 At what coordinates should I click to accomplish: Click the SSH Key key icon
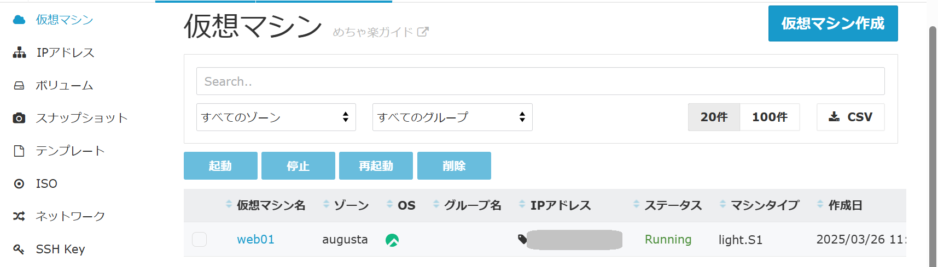pyautogui.click(x=19, y=250)
